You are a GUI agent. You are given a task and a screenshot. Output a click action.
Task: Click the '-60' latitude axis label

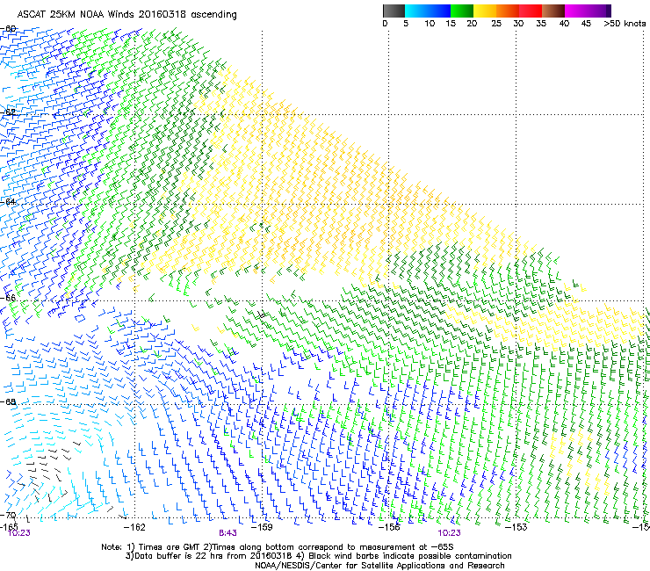(x=8, y=29)
